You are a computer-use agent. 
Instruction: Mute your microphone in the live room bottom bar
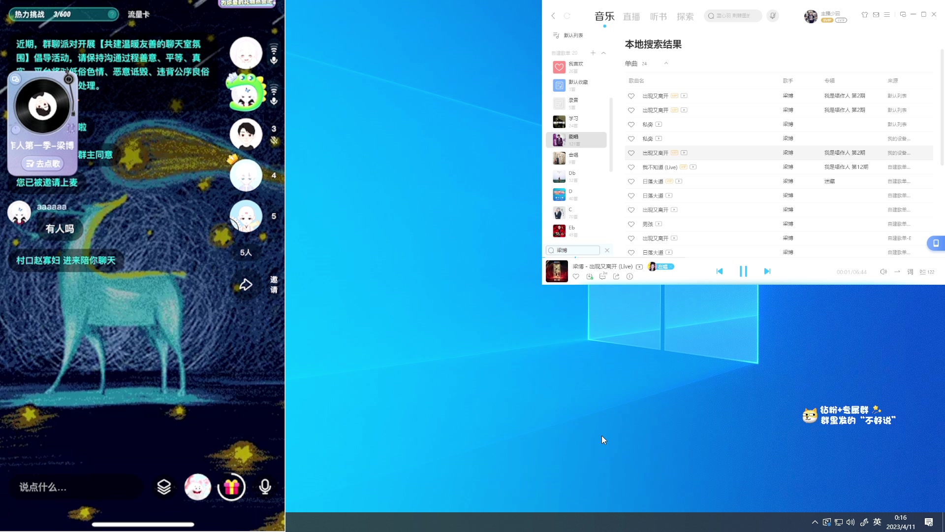tap(265, 487)
